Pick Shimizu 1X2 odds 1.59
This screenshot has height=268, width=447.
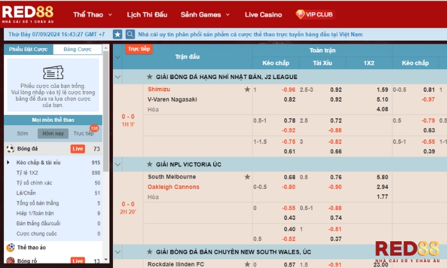(383, 90)
